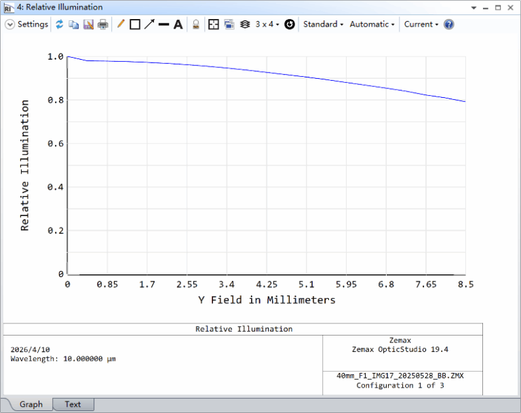Open the Current configuration dropdown
521x413 pixels.
tap(421, 24)
